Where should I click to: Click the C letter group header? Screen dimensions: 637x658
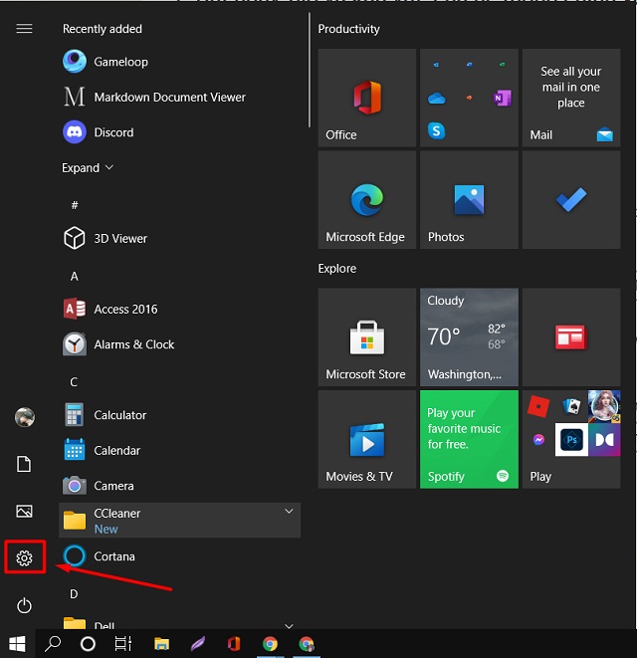point(74,382)
